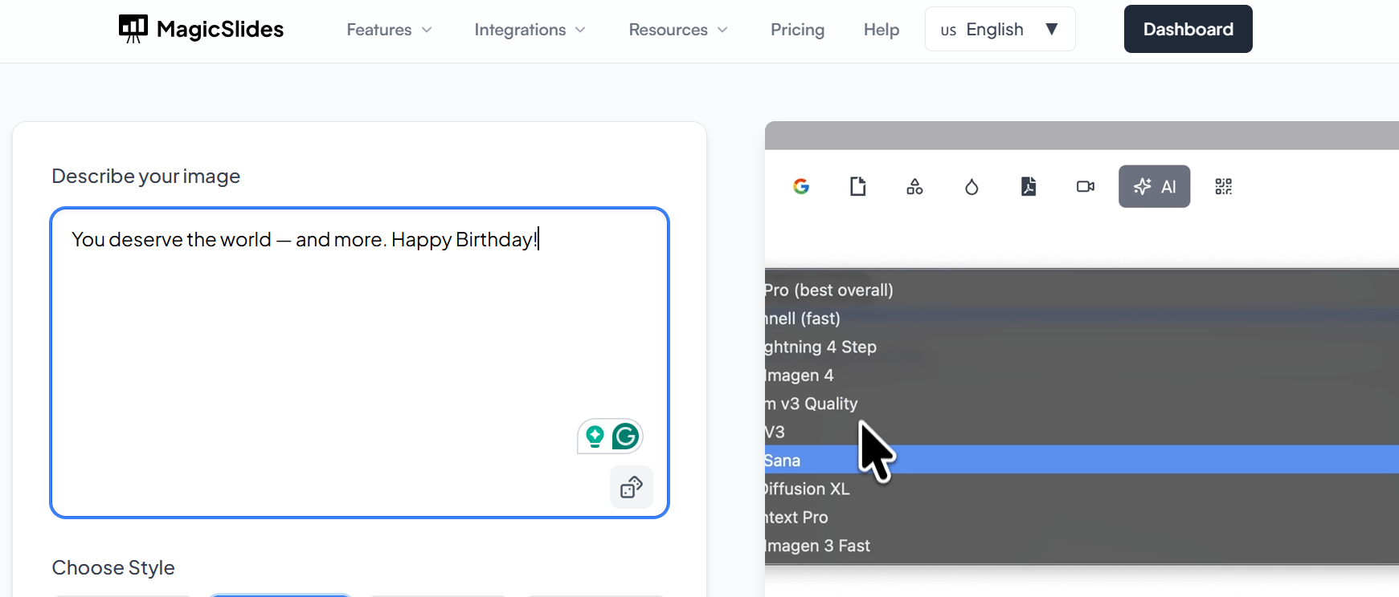Click the video camera icon
1399x597 pixels.
(1086, 187)
